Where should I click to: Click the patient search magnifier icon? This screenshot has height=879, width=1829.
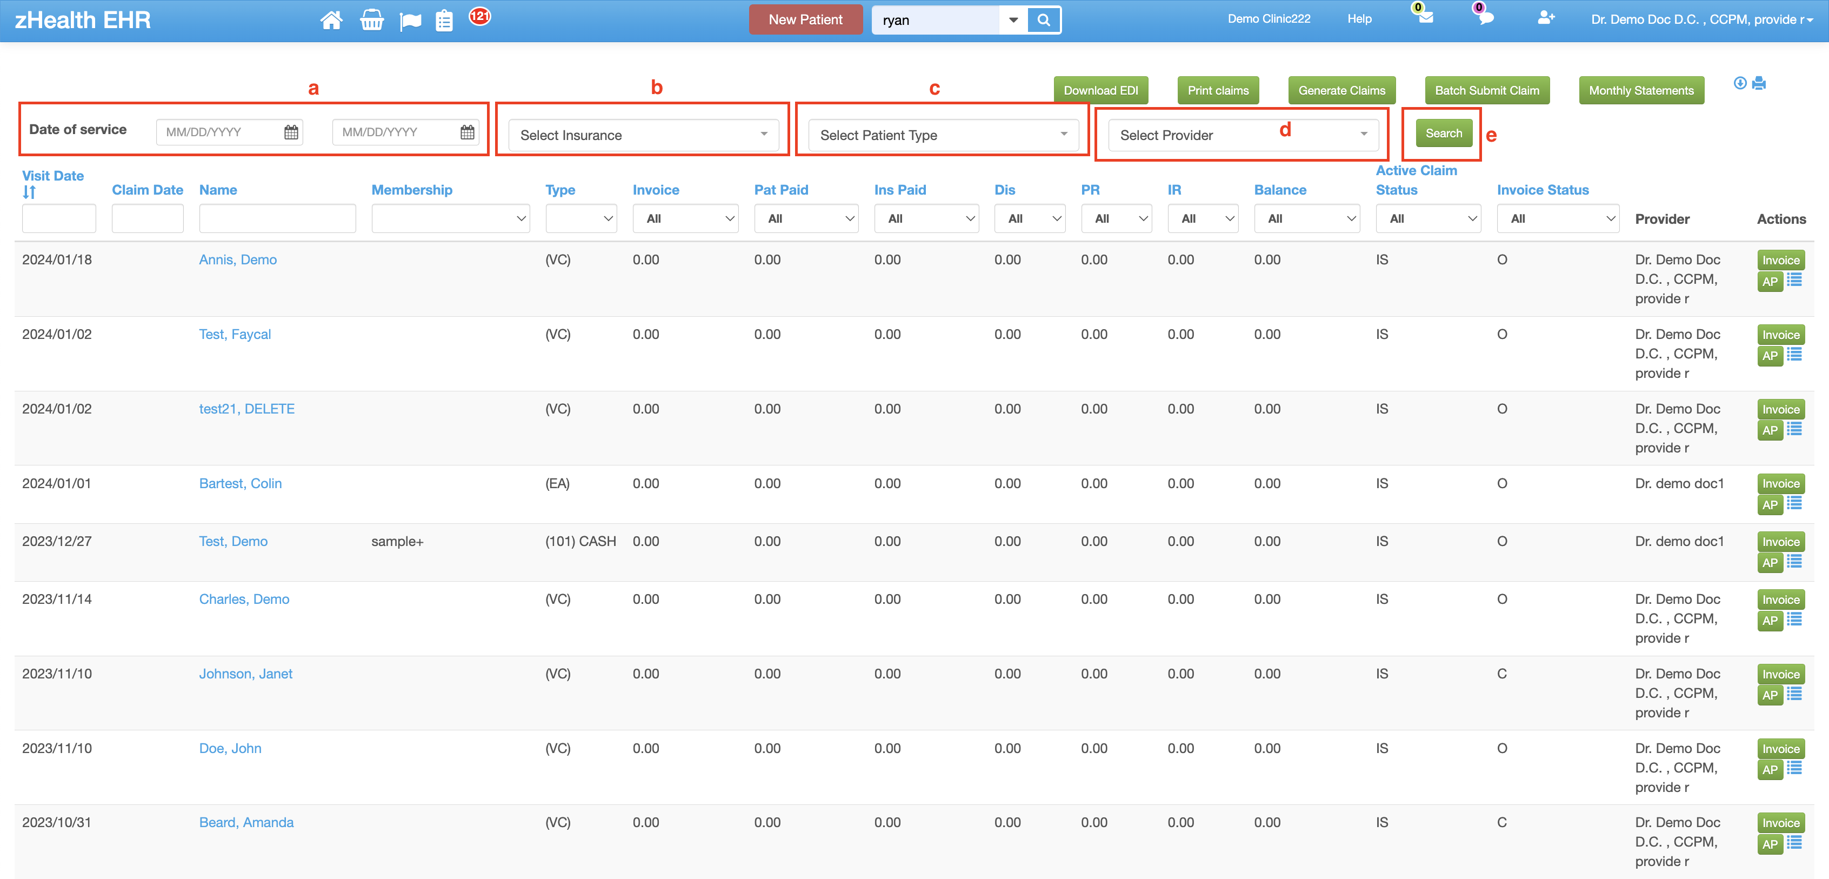click(x=1043, y=20)
